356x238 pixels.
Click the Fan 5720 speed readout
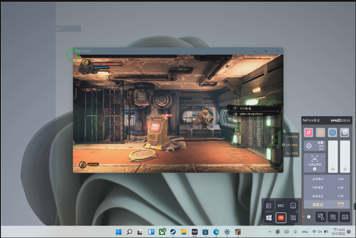click(292, 154)
